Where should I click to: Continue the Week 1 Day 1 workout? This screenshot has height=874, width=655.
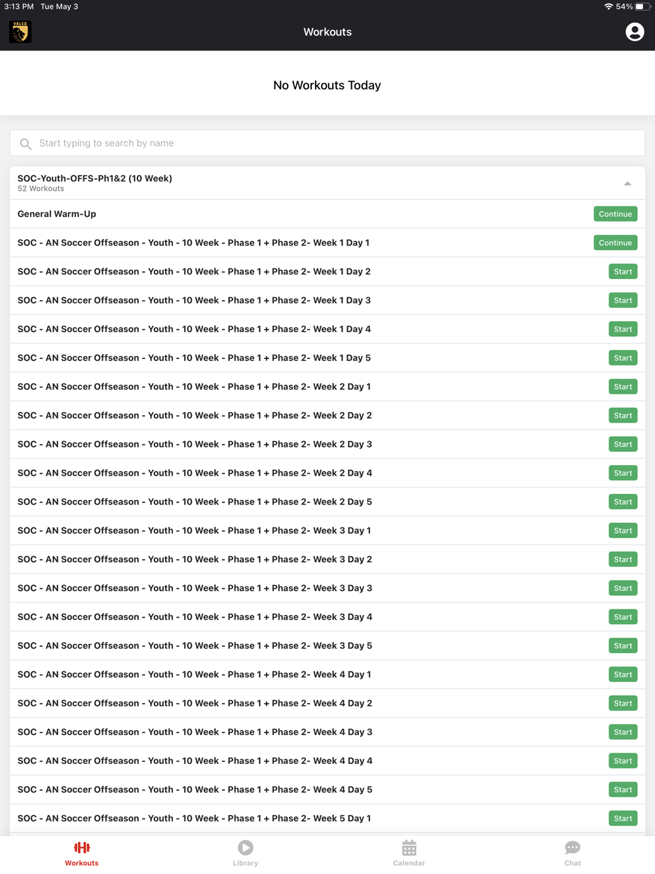click(616, 242)
